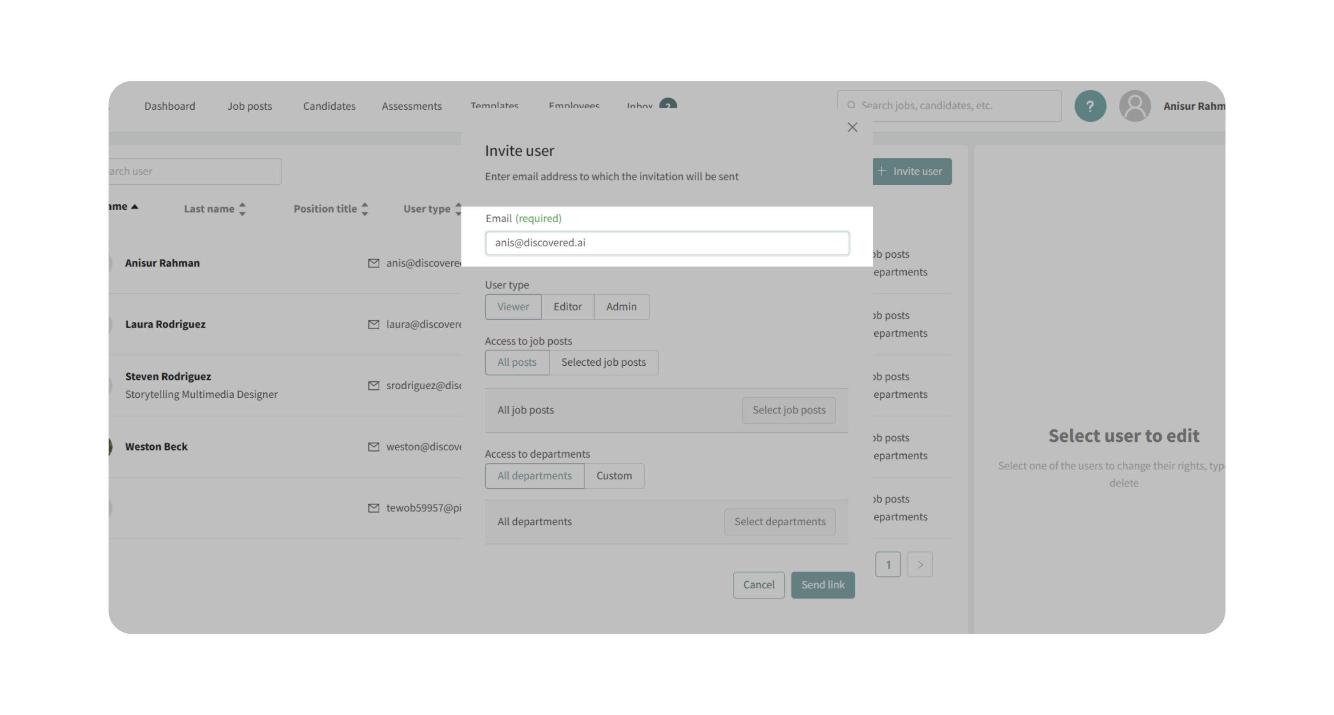
Task: Click the Select job posts button
Action: point(789,410)
